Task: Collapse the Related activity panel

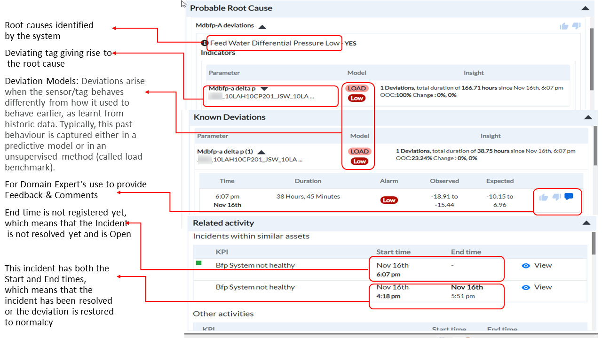Action: (x=586, y=223)
